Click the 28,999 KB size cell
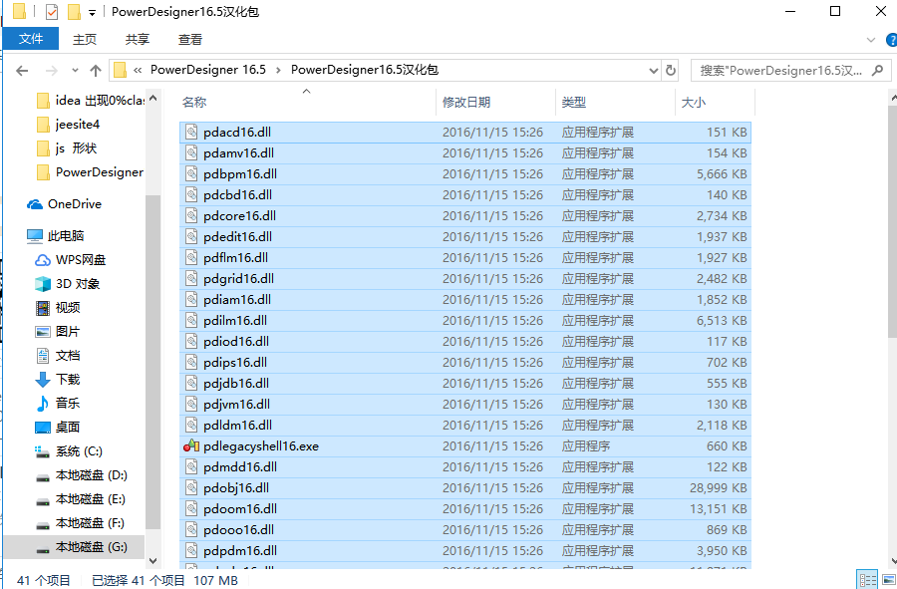897x589 pixels. [x=718, y=487]
